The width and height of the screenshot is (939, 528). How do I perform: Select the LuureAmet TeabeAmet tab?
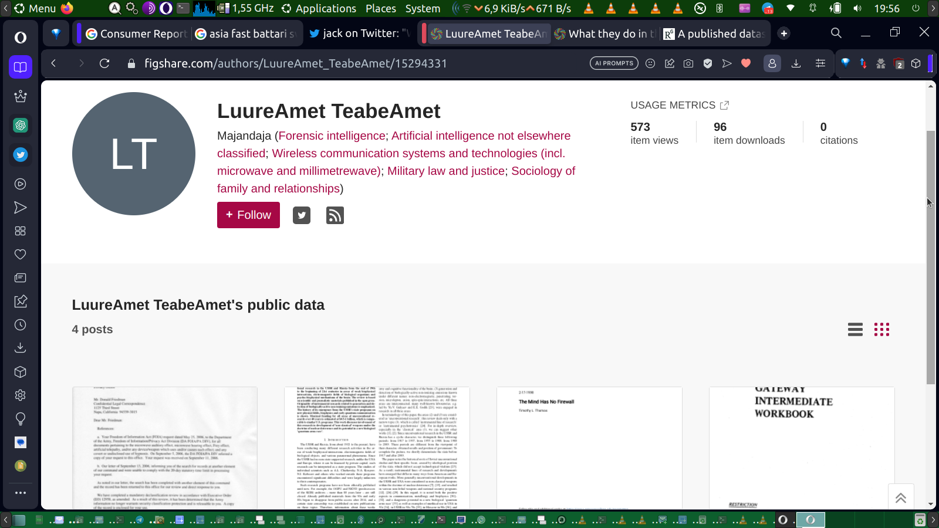click(x=488, y=33)
